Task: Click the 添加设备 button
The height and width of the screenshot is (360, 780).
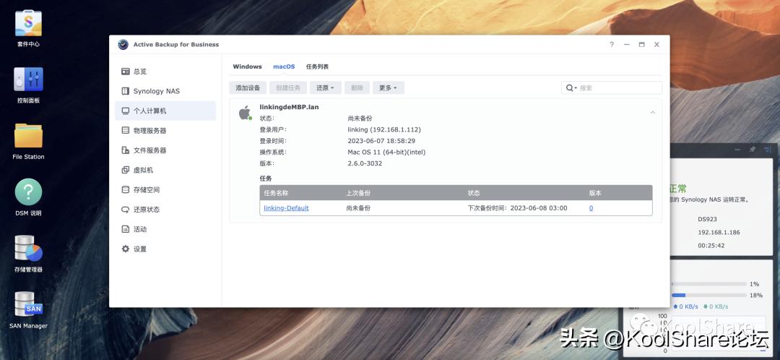Action: point(248,87)
